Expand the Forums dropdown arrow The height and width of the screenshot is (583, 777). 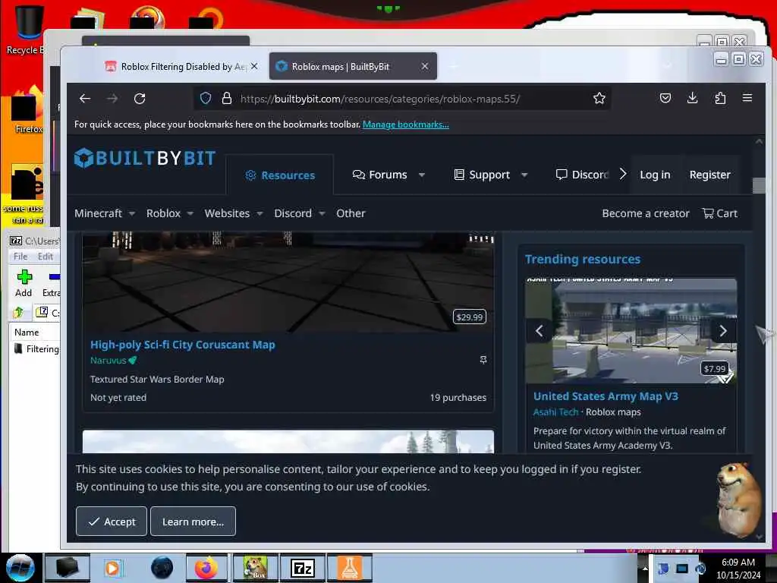[422, 175]
